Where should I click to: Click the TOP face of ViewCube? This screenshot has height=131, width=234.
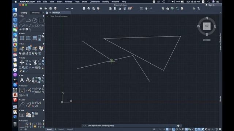coord(207,26)
